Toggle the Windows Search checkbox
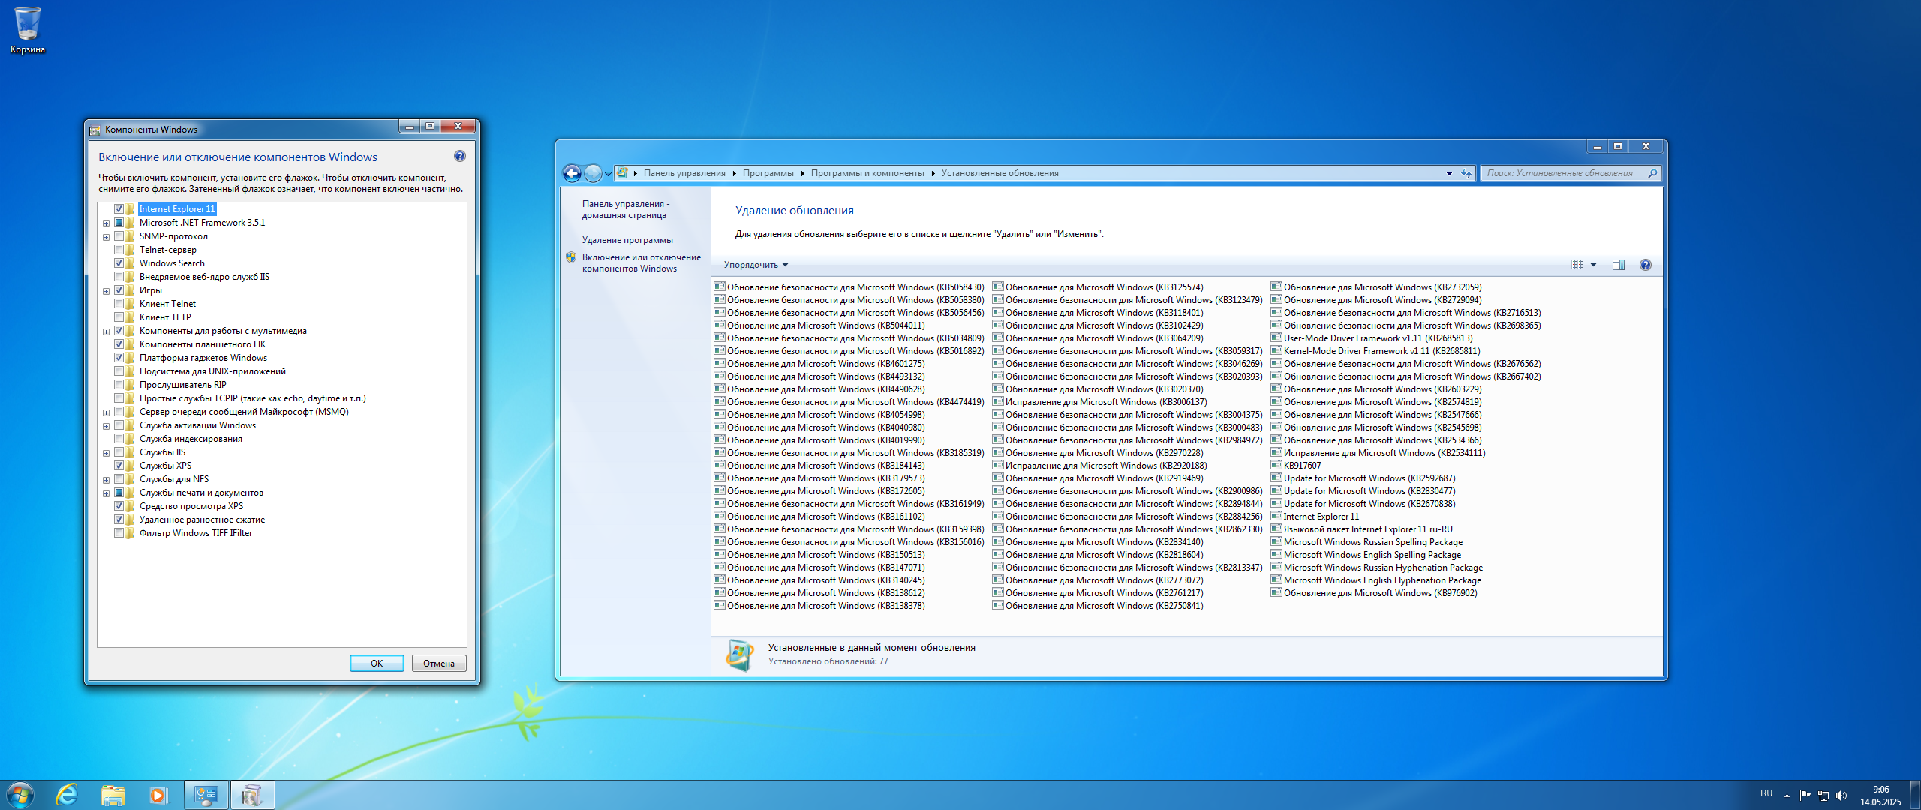 pyautogui.click(x=119, y=263)
